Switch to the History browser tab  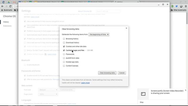[127, 2]
